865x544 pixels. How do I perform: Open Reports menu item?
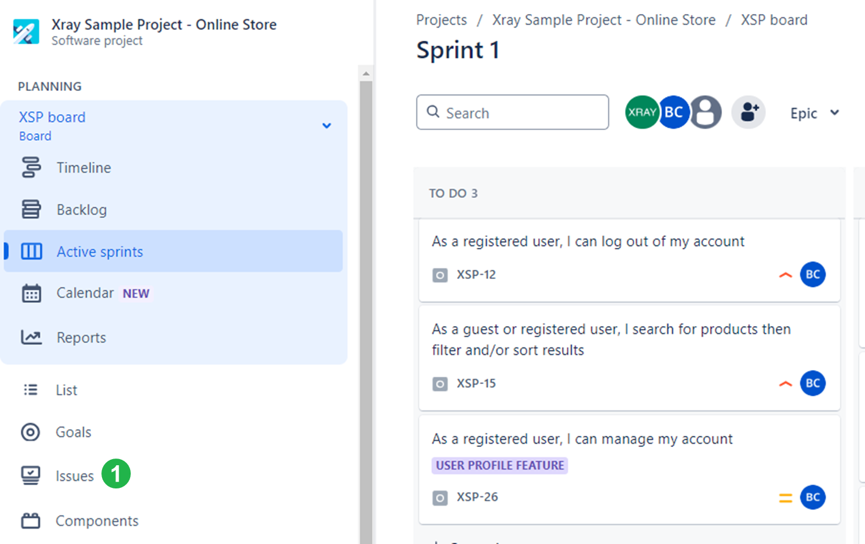(173, 337)
